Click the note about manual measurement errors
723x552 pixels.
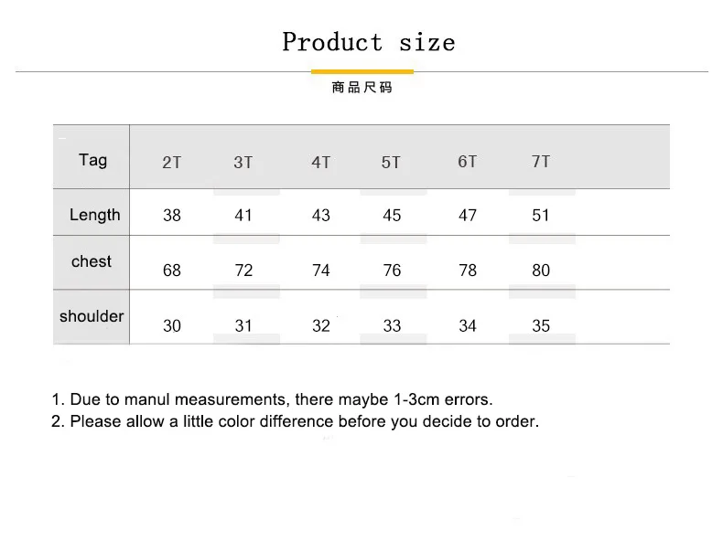tap(272, 399)
